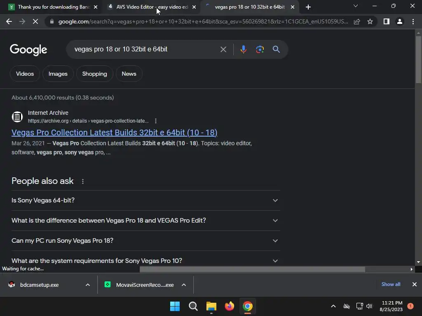This screenshot has height=316, width=422.
Task: Go back to the previous page
Action: tap(9, 21)
